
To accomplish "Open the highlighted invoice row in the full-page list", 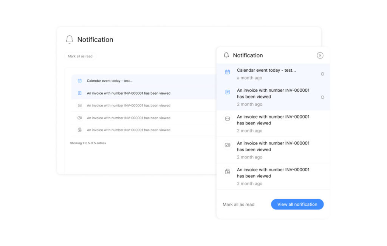I will (x=128, y=93).
